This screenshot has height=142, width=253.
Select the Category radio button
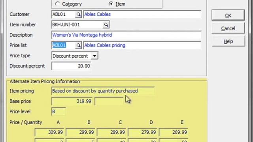click(x=57, y=4)
